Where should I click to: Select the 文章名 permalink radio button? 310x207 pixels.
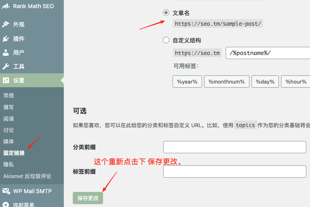166,13
